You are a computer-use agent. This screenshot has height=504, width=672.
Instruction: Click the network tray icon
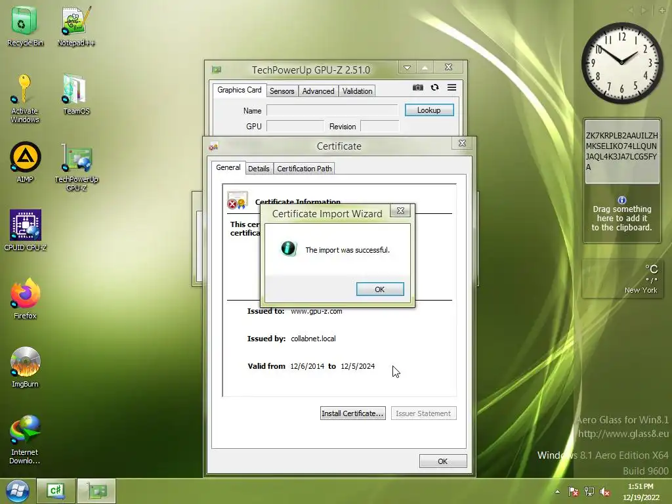coord(589,492)
